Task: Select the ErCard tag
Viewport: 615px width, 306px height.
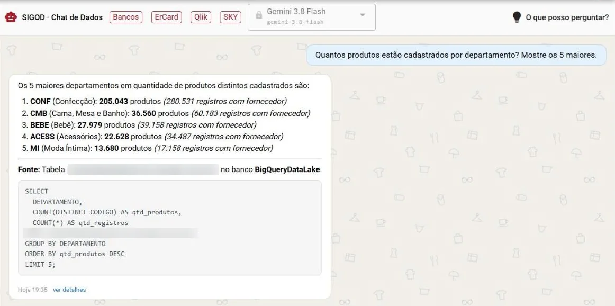Action: click(166, 17)
